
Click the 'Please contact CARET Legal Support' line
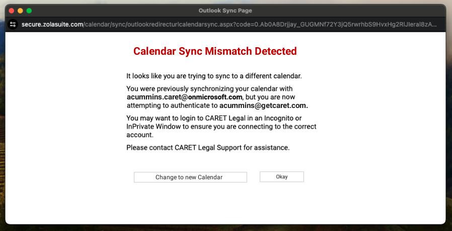click(208, 148)
